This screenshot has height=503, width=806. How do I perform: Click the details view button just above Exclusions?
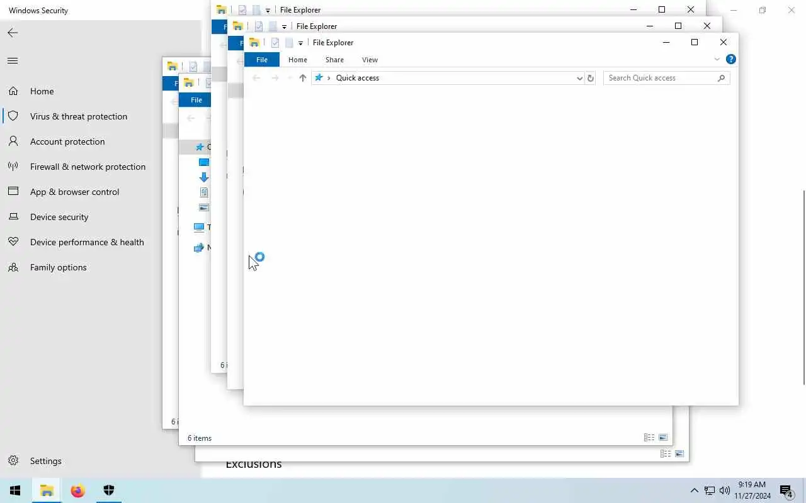(666, 453)
